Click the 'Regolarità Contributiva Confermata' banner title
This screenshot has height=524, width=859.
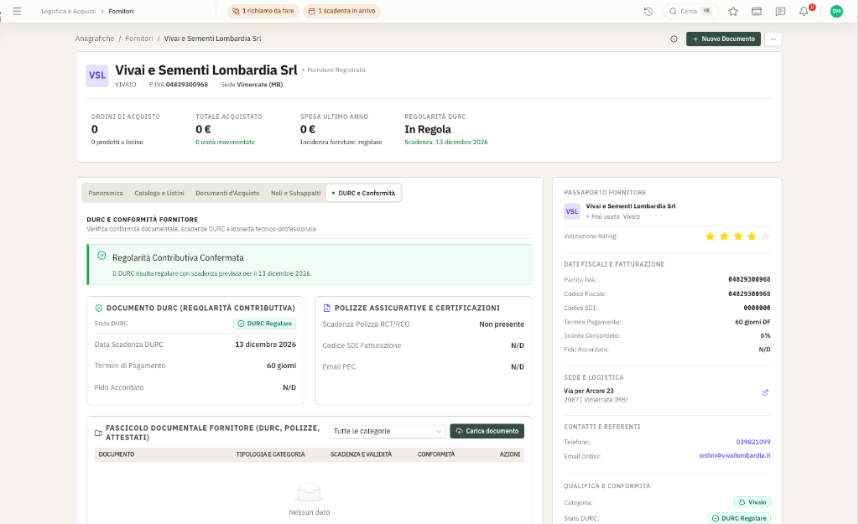coord(178,258)
